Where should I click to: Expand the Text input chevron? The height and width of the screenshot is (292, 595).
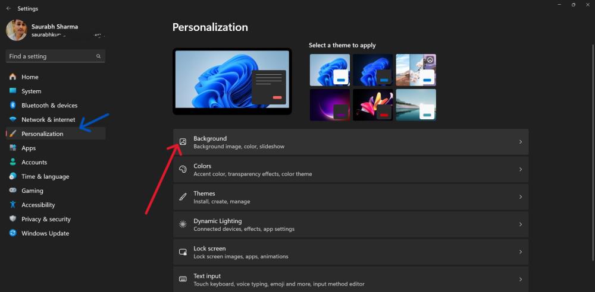pyautogui.click(x=521, y=279)
